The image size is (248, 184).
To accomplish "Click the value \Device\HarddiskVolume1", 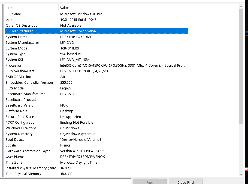I will click(x=80, y=139).
